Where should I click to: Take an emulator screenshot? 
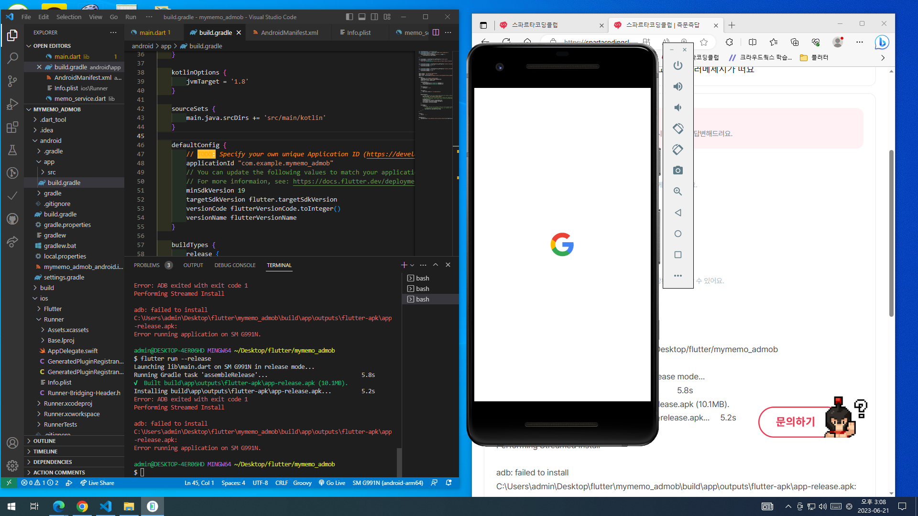(678, 171)
